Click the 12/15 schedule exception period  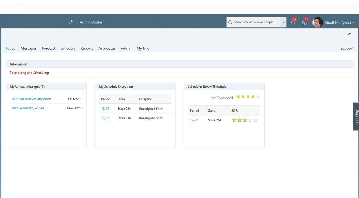[105, 109]
